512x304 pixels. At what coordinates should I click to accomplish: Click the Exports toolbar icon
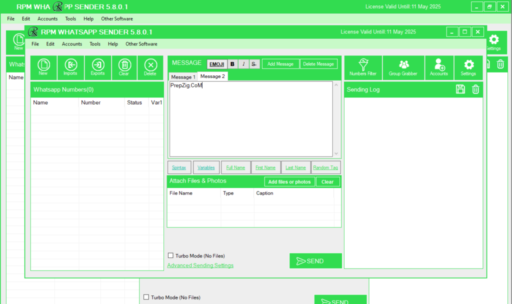coord(97,67)
